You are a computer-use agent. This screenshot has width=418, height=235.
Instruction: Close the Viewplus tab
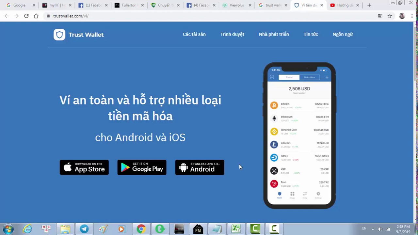tap(250, 5)
